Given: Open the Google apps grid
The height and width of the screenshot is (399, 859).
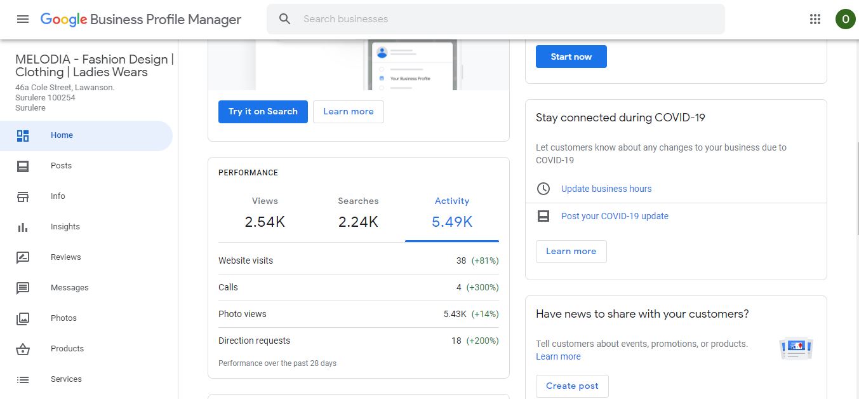Looking at the screenshot, I should pyautogui.click(x=815, y=19).
